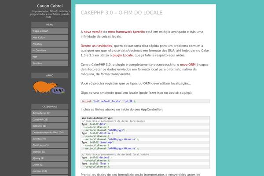264x176 pixels.
Task: Click the Type::build('float') code line
Action: tap(145, 164)
